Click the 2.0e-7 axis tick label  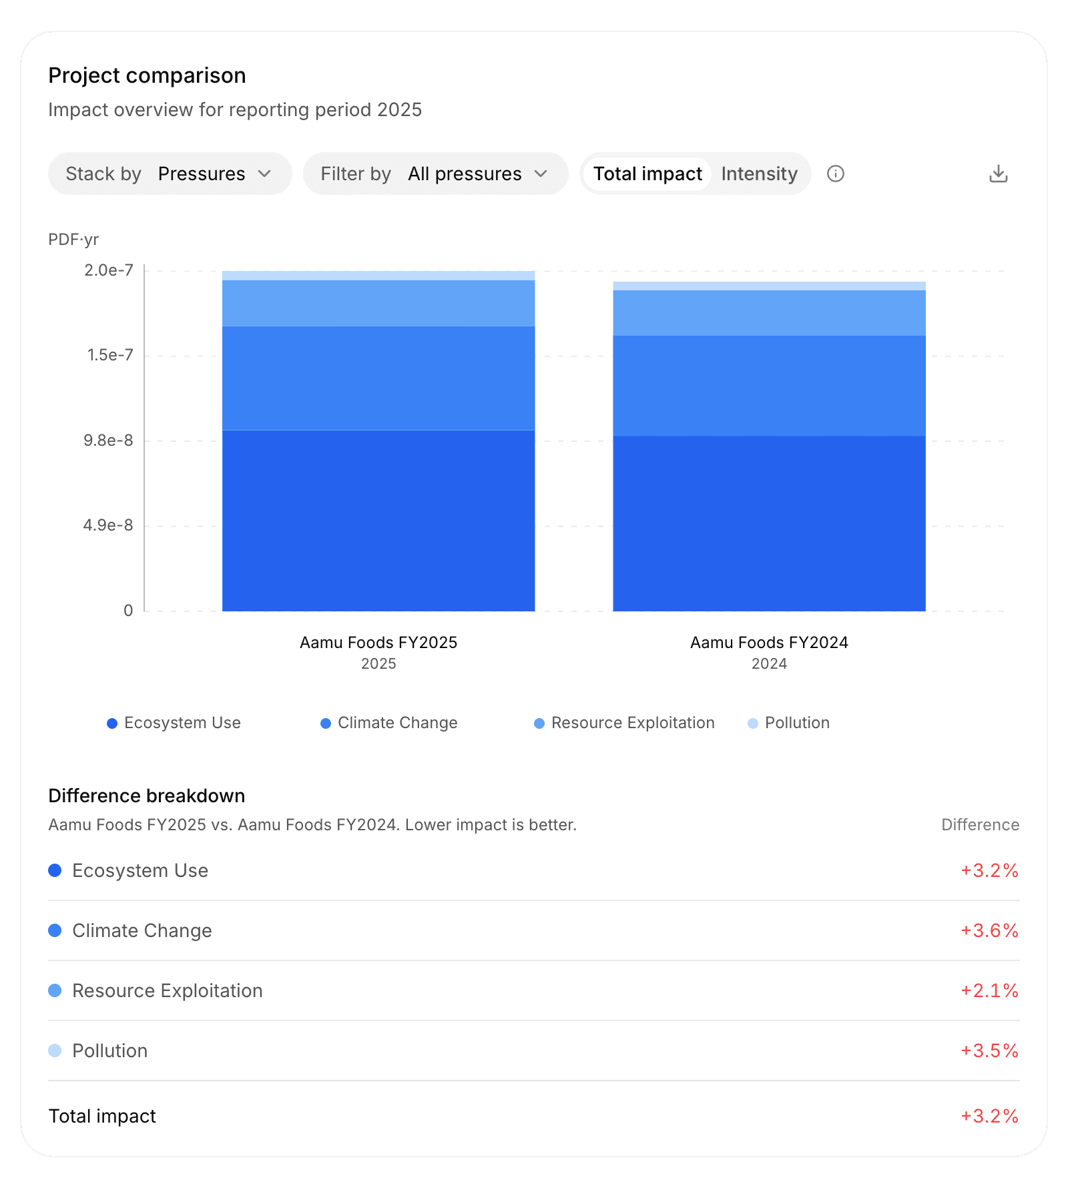click(x=109, y=270)
